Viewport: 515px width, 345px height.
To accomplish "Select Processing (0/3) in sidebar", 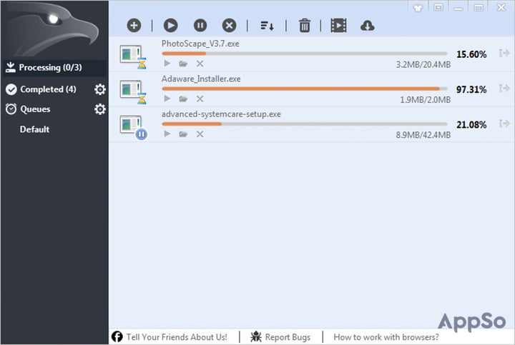I will pos(54,68).
